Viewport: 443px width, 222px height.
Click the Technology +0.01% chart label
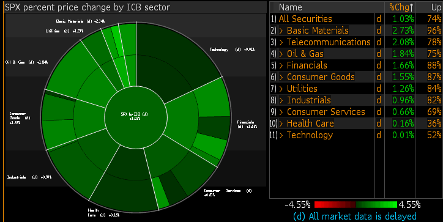(x=232, y=50)
